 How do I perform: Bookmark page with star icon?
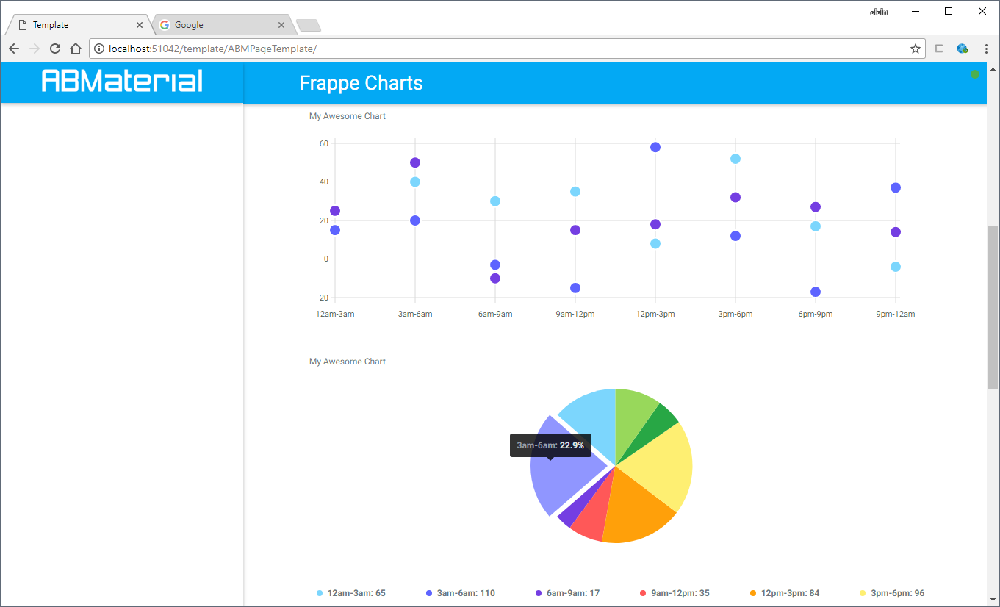click(915, 49)
